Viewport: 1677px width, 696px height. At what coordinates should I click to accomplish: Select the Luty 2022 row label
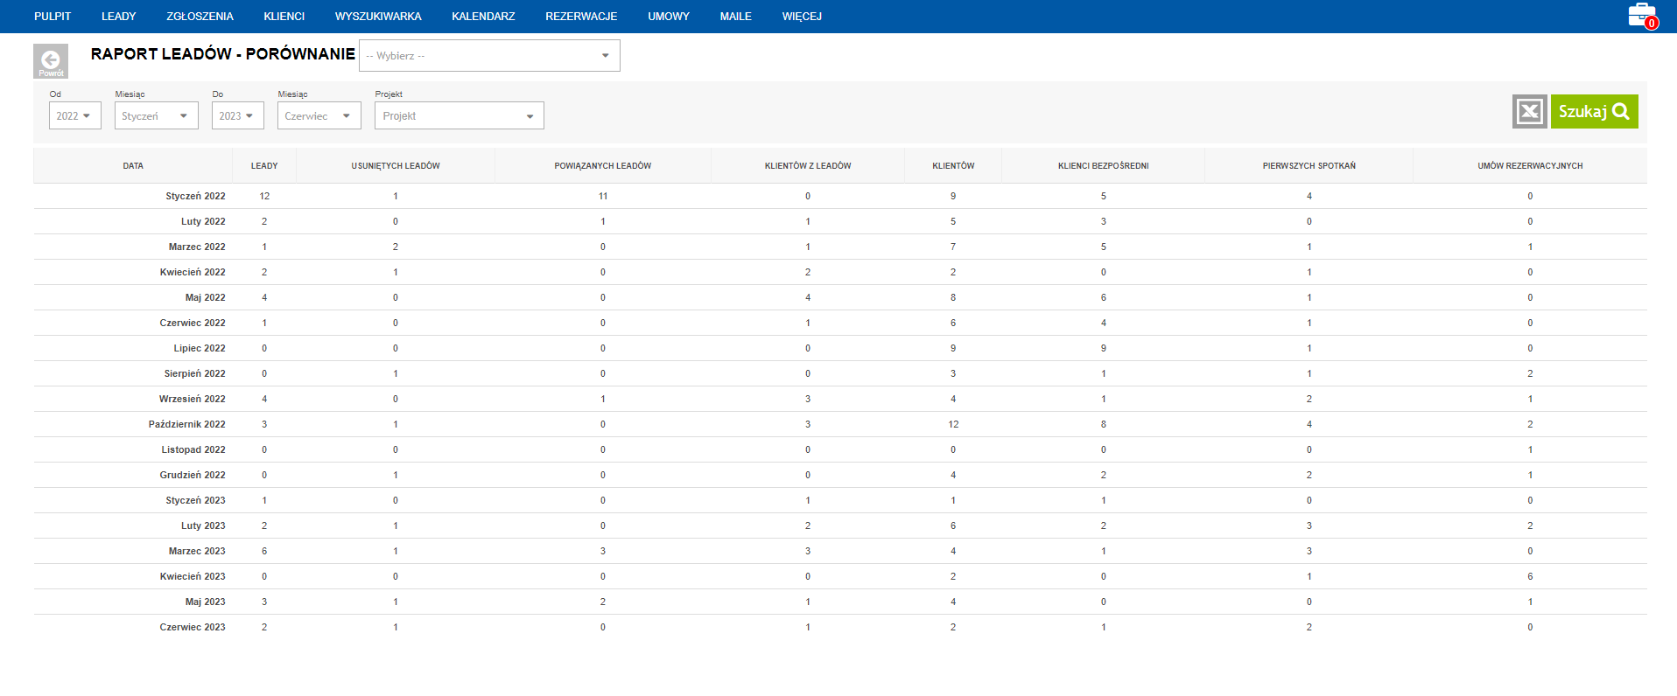click(x=203, y=222)
